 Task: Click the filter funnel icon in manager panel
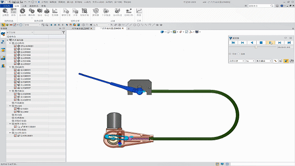(64, 32)
